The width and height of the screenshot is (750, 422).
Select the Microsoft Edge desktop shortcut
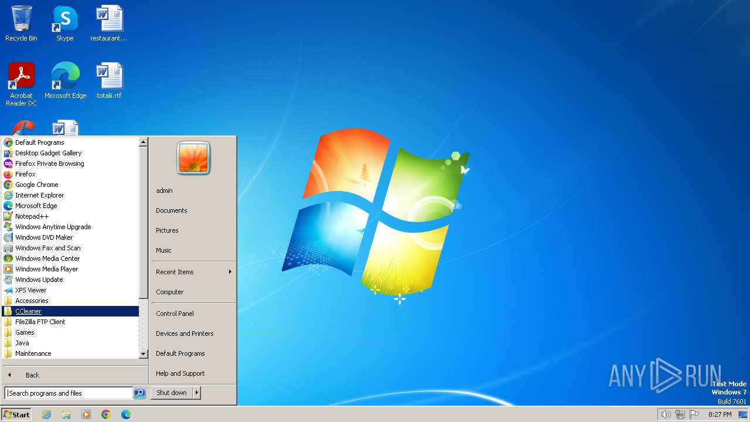pos(65,81)
